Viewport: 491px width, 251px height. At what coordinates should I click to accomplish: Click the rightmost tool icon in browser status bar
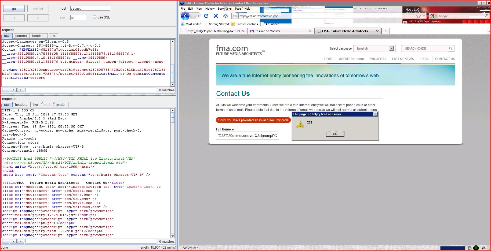483,248
